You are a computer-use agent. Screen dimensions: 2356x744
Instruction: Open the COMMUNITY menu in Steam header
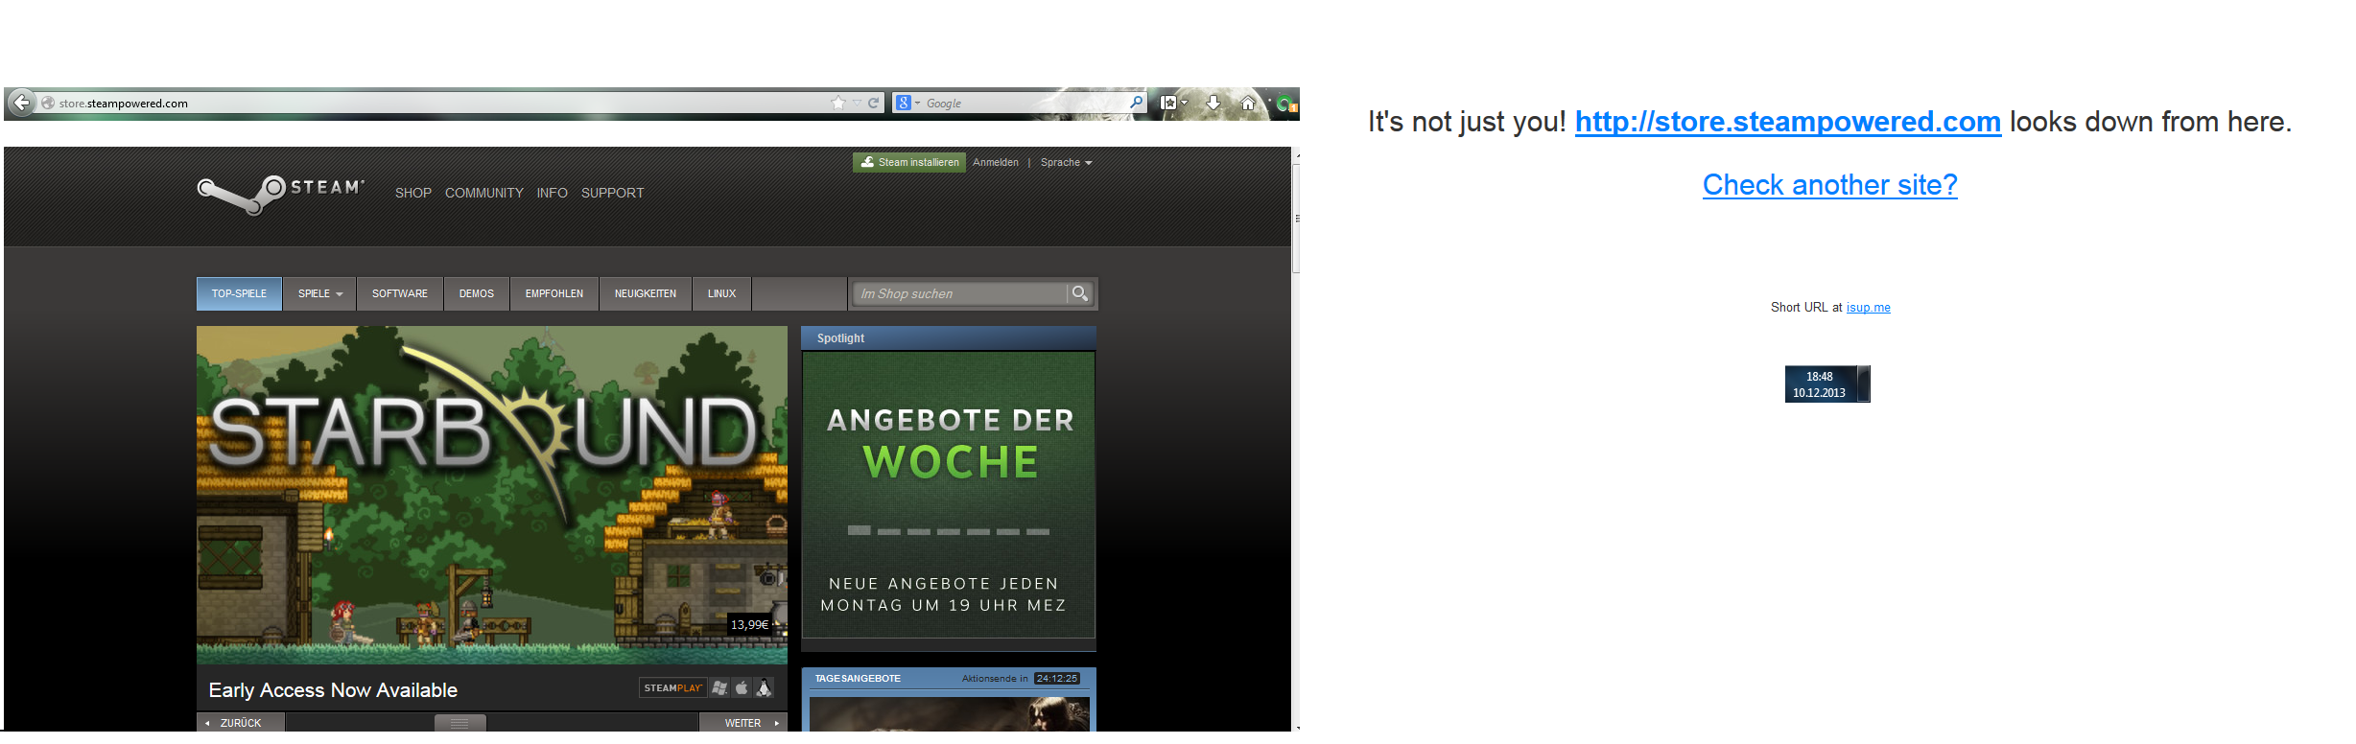484,193
